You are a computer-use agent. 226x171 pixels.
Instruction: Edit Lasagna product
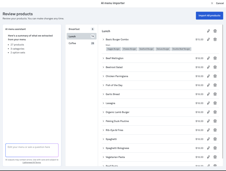208,103
